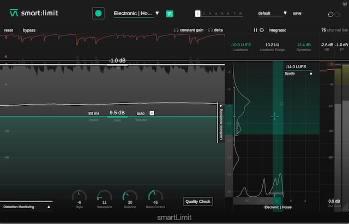Toggle the bypass switch
349x224 pixels.
pos(29,30)
